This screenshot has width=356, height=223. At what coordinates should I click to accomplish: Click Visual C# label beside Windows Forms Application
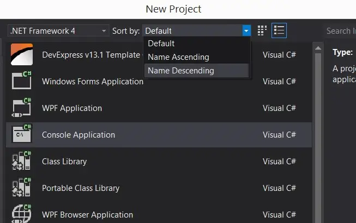(279, 82)
